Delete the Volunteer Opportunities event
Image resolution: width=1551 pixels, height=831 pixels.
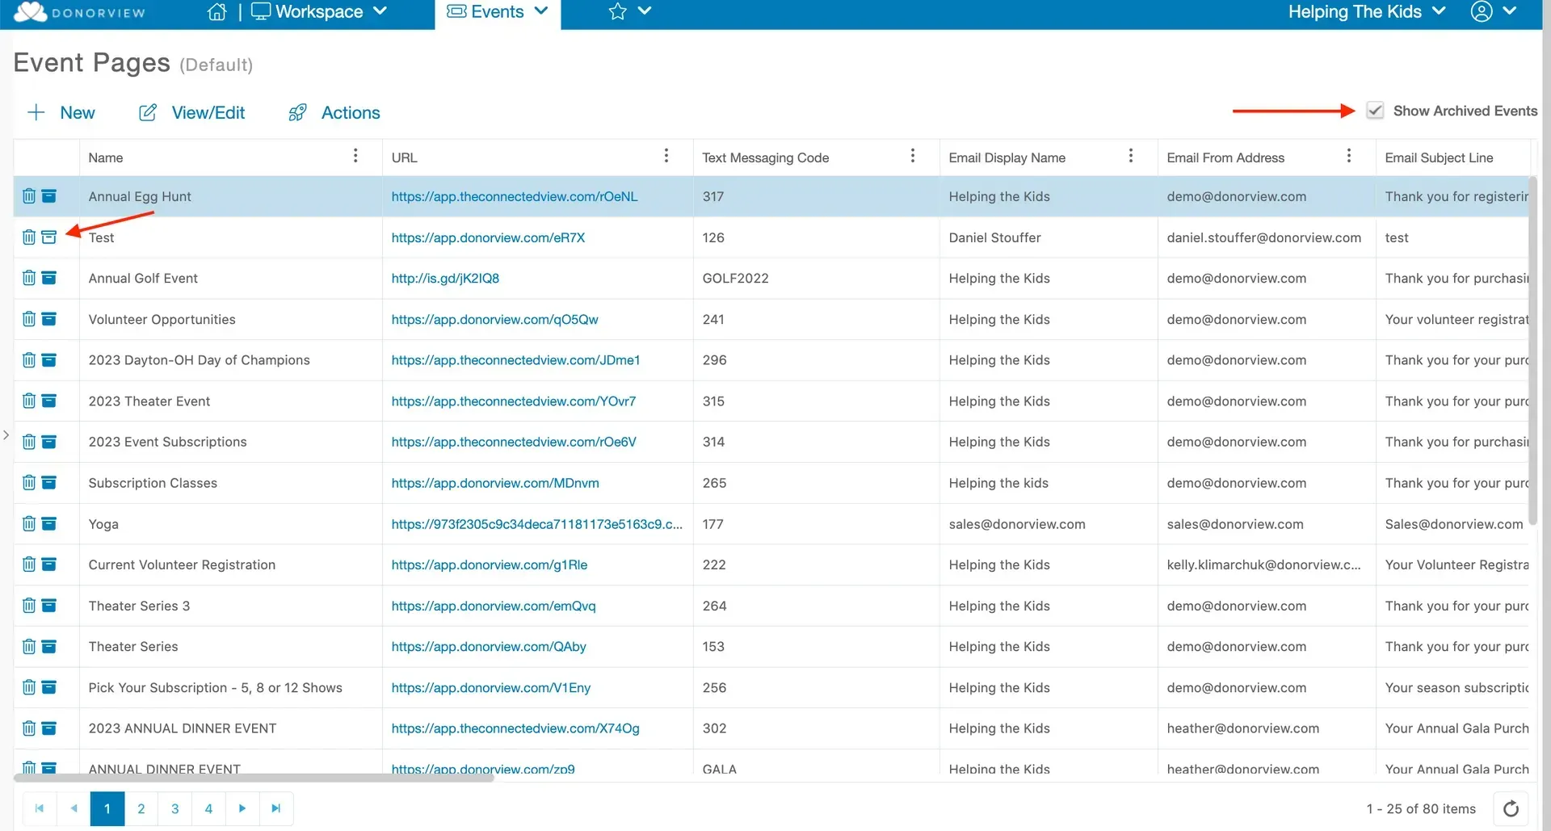tap(29, 319)
